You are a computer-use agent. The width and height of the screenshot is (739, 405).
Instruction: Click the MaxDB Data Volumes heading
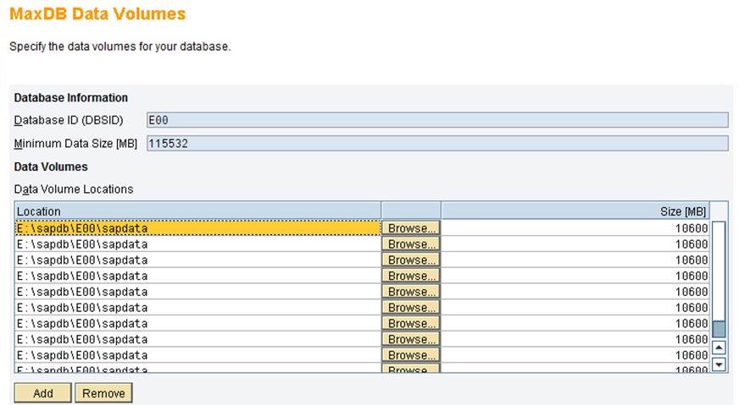97,14
